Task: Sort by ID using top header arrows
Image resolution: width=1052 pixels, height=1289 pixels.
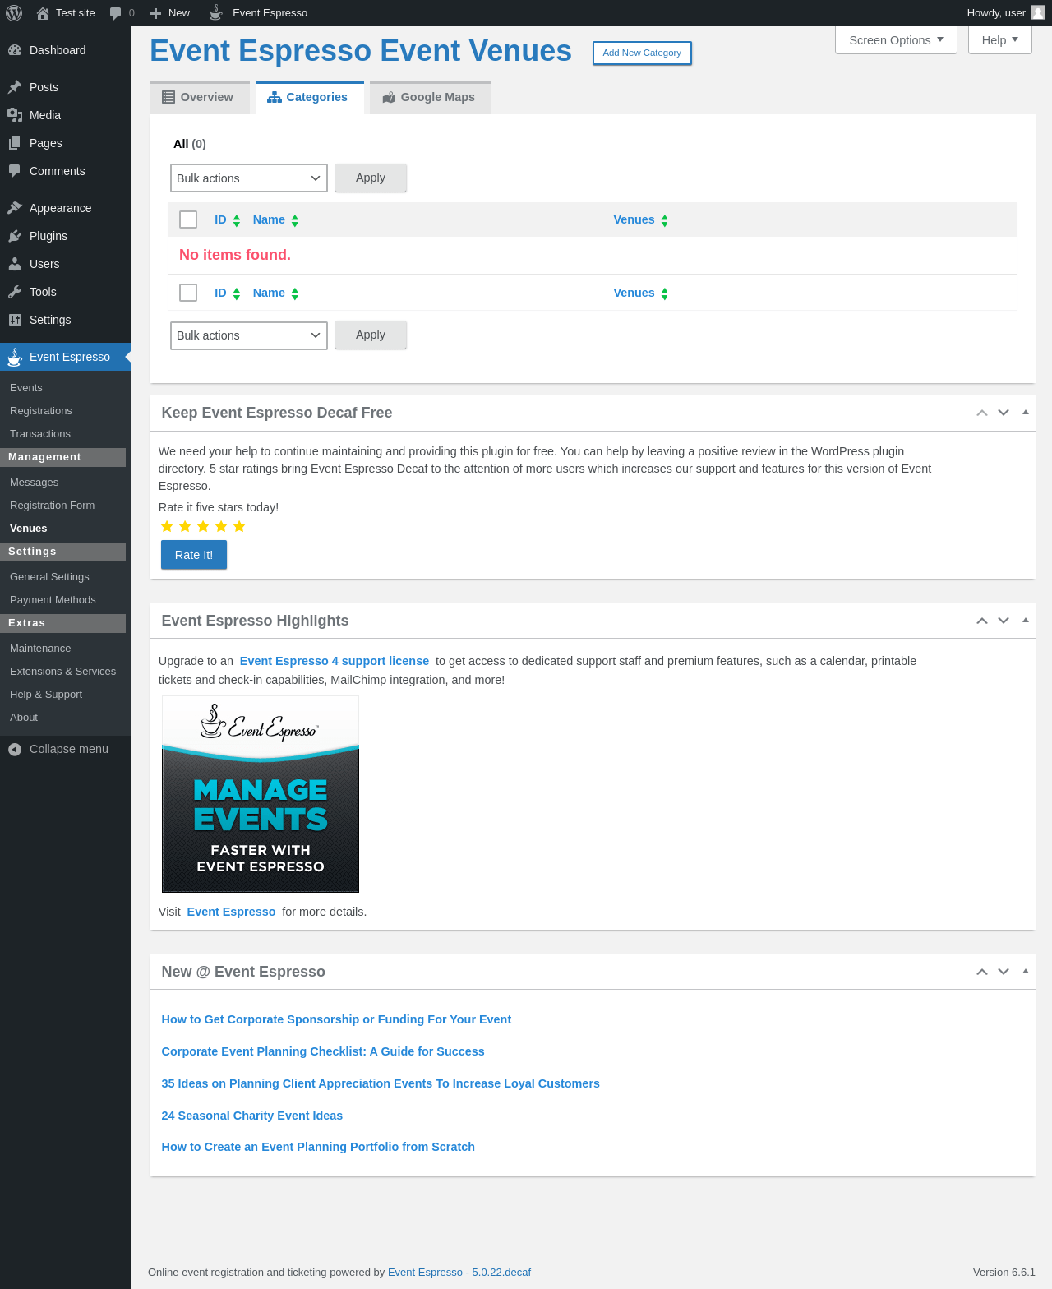Action: coord(237,220)
